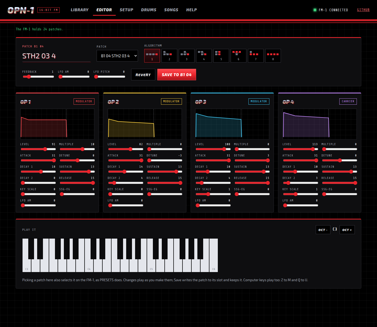Screen dimensions: 377x327
Task: Click the OP 4 Carrier badge
Action: [348, 102]
